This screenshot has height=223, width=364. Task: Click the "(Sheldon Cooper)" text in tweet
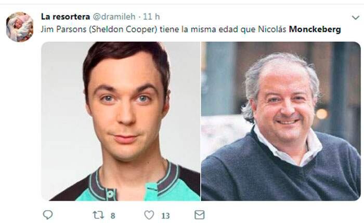(123, 30)
